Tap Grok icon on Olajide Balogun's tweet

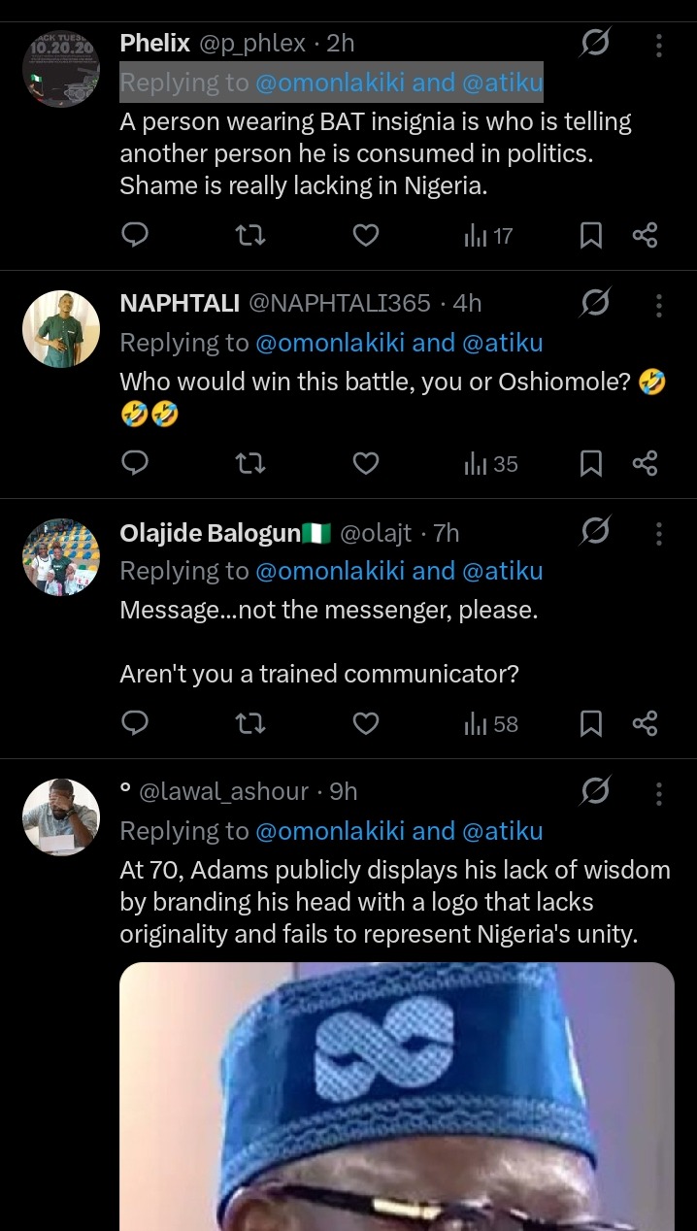(x=594, y=532)
